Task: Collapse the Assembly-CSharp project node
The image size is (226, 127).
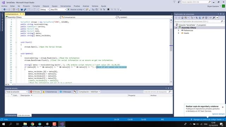Action: (176, 28)
